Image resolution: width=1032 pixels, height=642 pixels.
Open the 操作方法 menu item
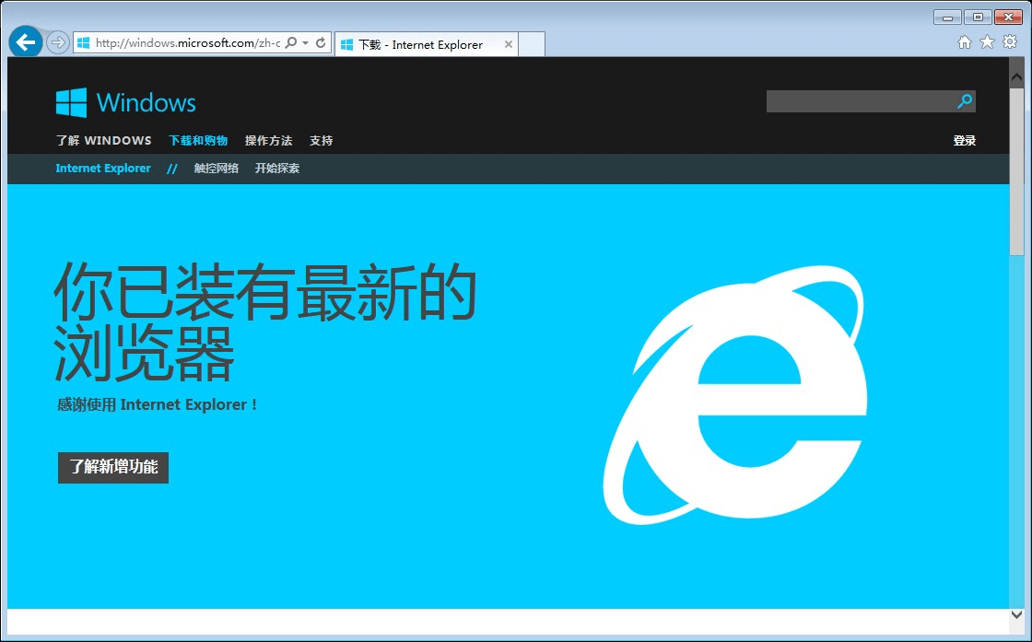point(269,140)
